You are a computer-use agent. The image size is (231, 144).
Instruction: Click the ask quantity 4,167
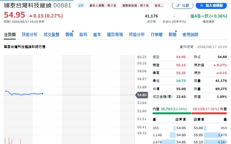click(x=222, y=142)
